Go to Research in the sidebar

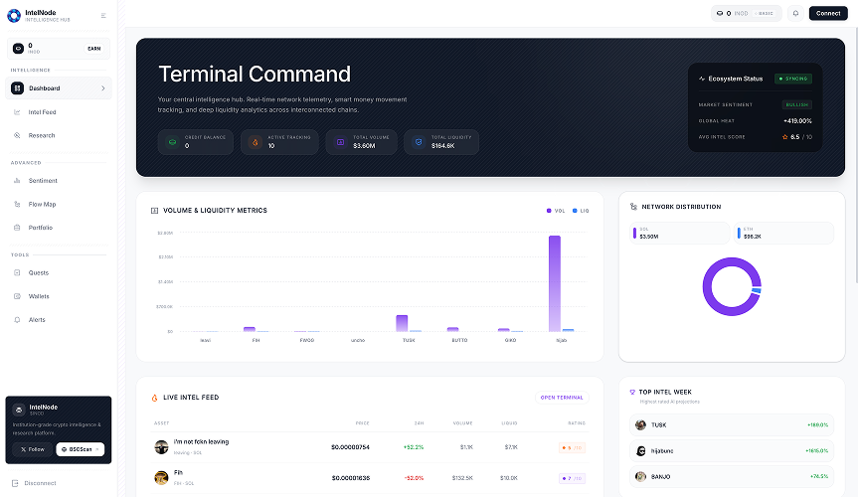tap(42, 135)
